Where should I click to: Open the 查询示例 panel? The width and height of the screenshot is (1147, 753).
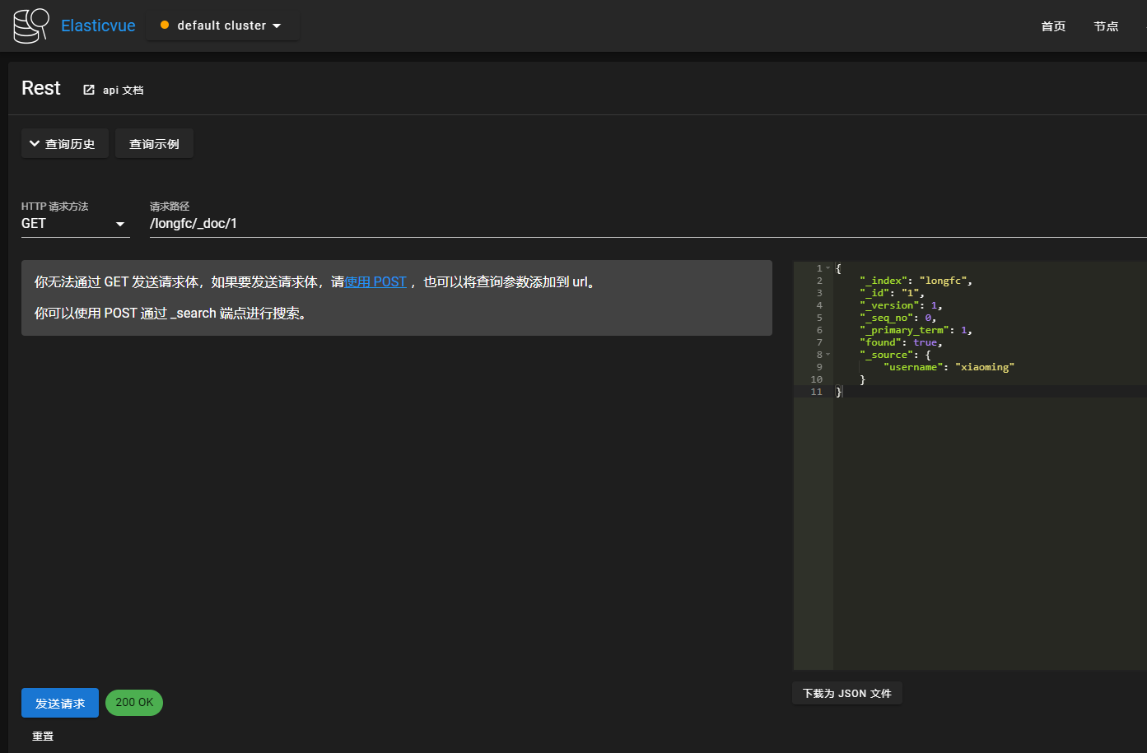point(154,143)
